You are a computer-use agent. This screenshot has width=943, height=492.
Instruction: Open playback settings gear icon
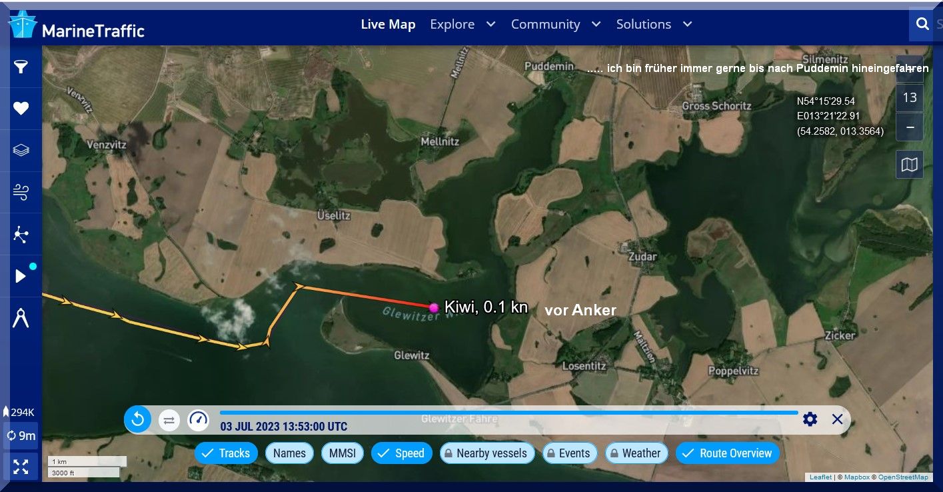point(810,419)
